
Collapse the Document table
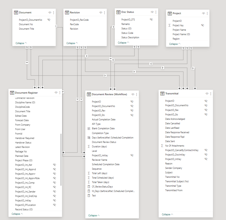click(x=21, y=43)
